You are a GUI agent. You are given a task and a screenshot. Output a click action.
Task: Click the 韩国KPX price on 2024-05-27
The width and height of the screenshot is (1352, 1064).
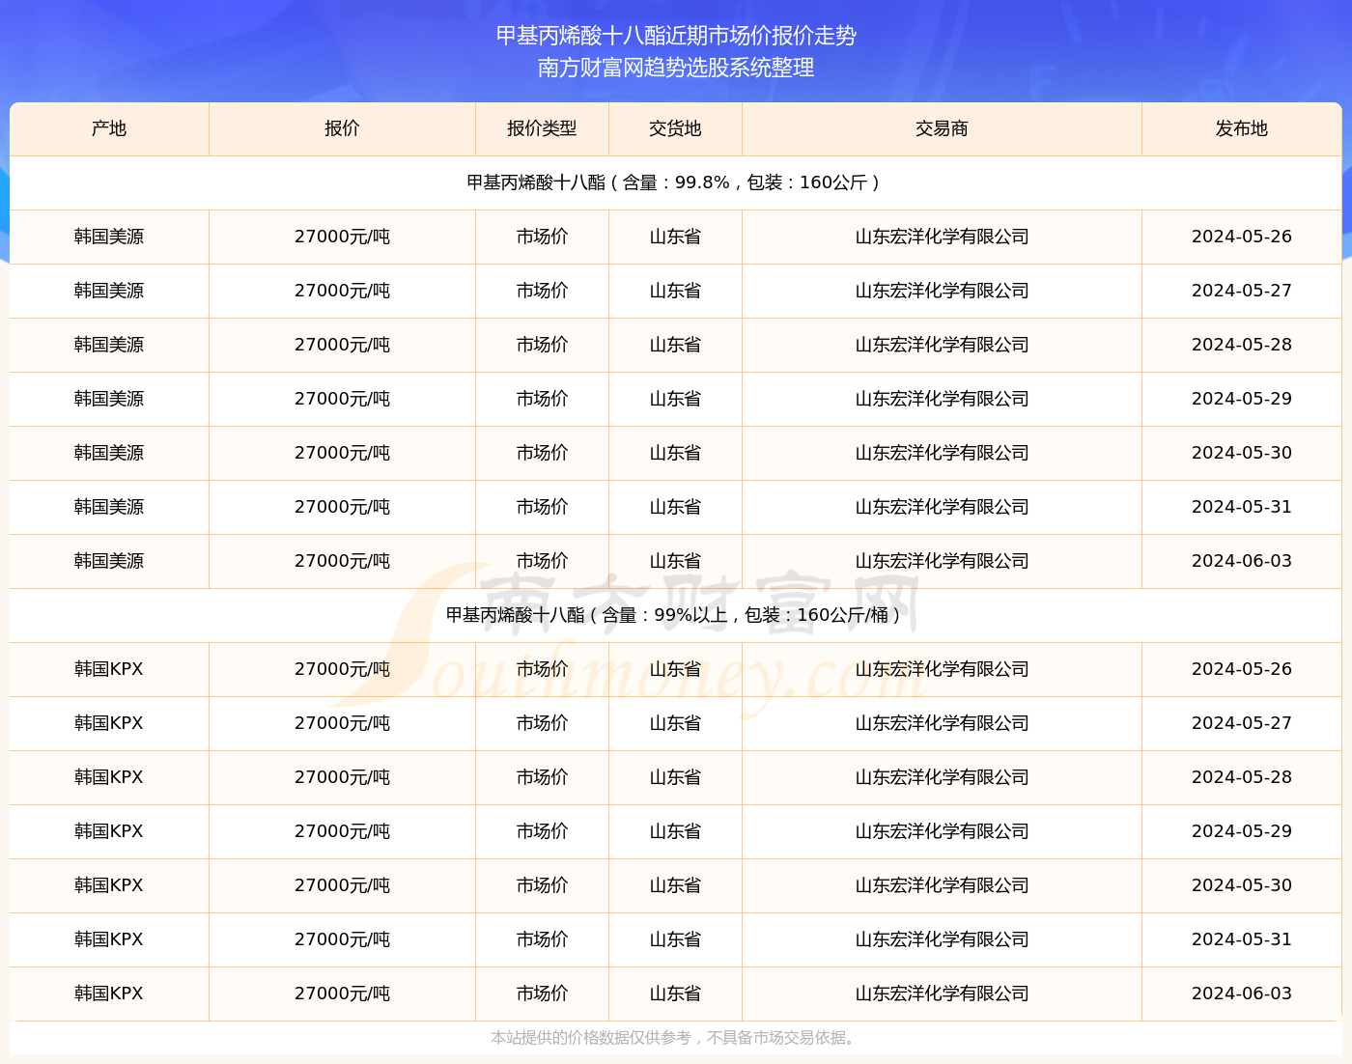342,723
